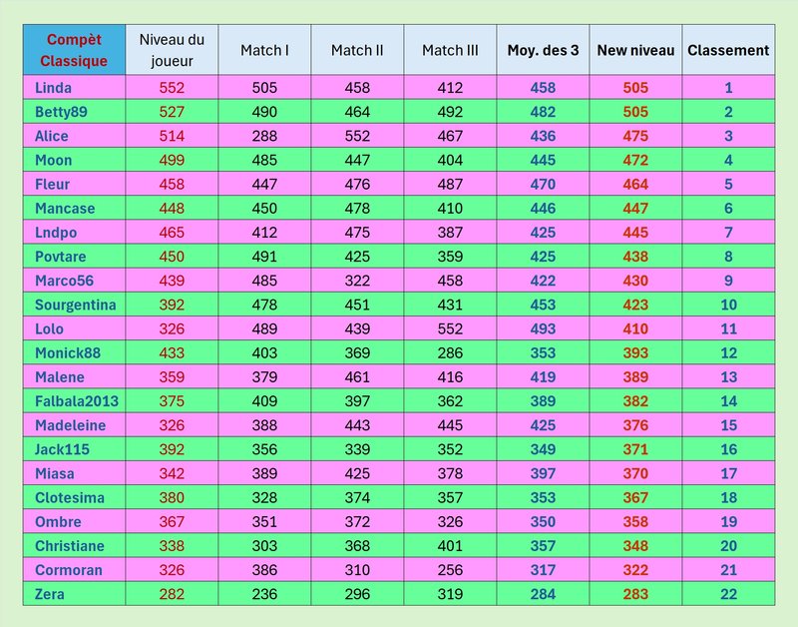Click player name 'Clotesima'
This screenshot has width=798, height=627.
click(70, 497)
